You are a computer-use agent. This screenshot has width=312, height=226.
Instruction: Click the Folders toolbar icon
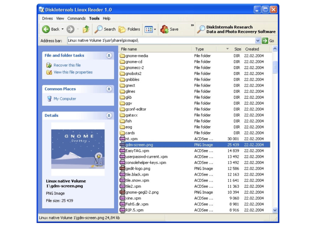click(x=122, y=29)
